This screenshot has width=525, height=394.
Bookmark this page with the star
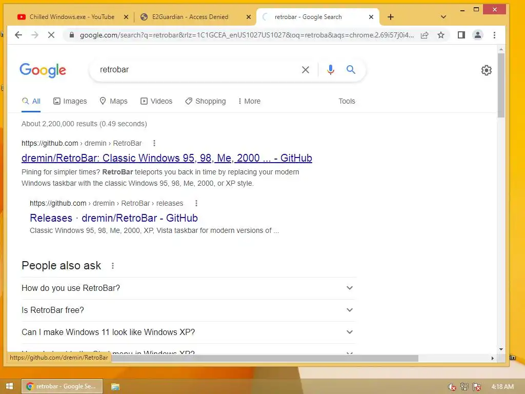pos(441,35)
